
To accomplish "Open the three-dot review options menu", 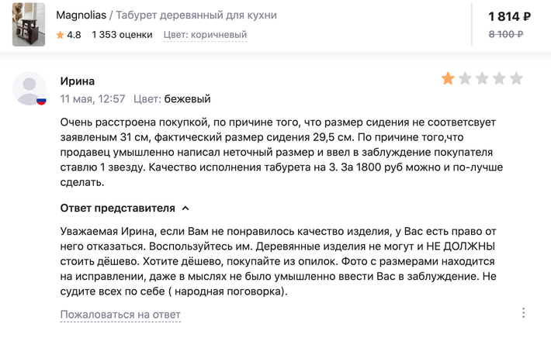I will (x=524, y=312).
